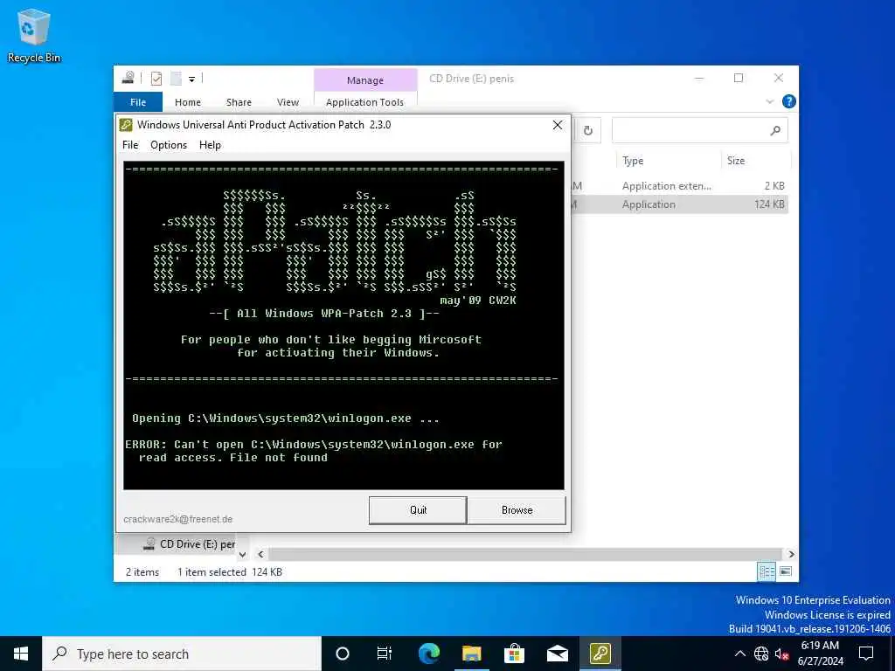Click the drive icon in Explorer title bar
The image size is (895, 671).
click(x=128, y=78)
